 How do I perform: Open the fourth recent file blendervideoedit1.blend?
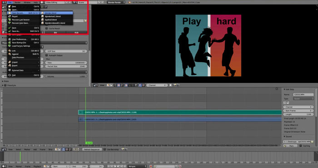pos(57,23)
